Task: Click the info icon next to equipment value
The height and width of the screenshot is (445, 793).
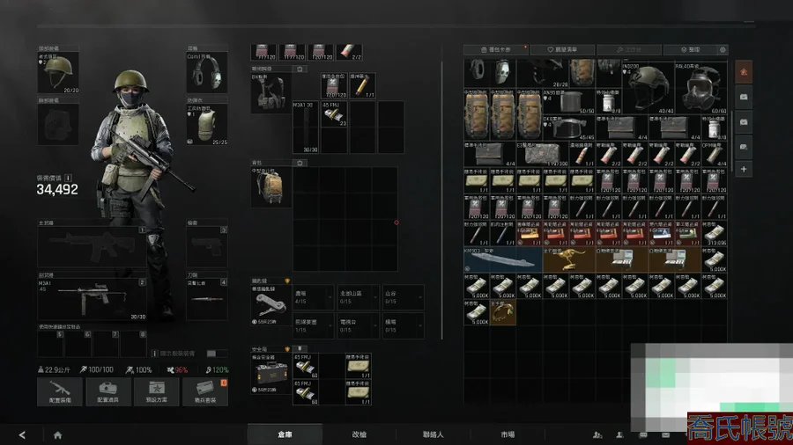Action: [68, 178]
